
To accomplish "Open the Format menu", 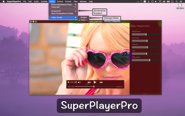I will 68,1.
